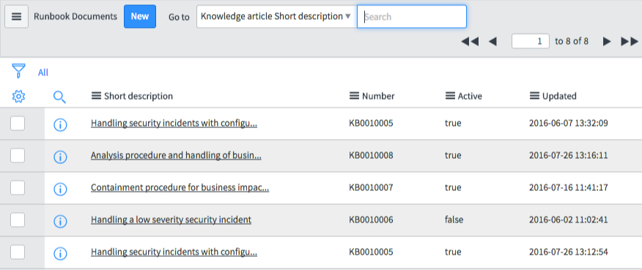The width and height of the screenshot is (642, 270).
Task: Click the funnel filter icon
Action: point(18,71)
